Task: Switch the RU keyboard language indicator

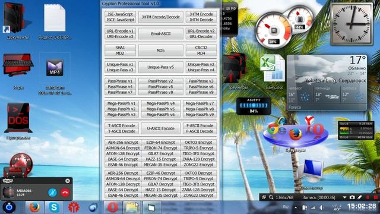Action: click(286, 207)
